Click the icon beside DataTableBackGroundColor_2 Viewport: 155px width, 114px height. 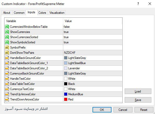[7, 68]
